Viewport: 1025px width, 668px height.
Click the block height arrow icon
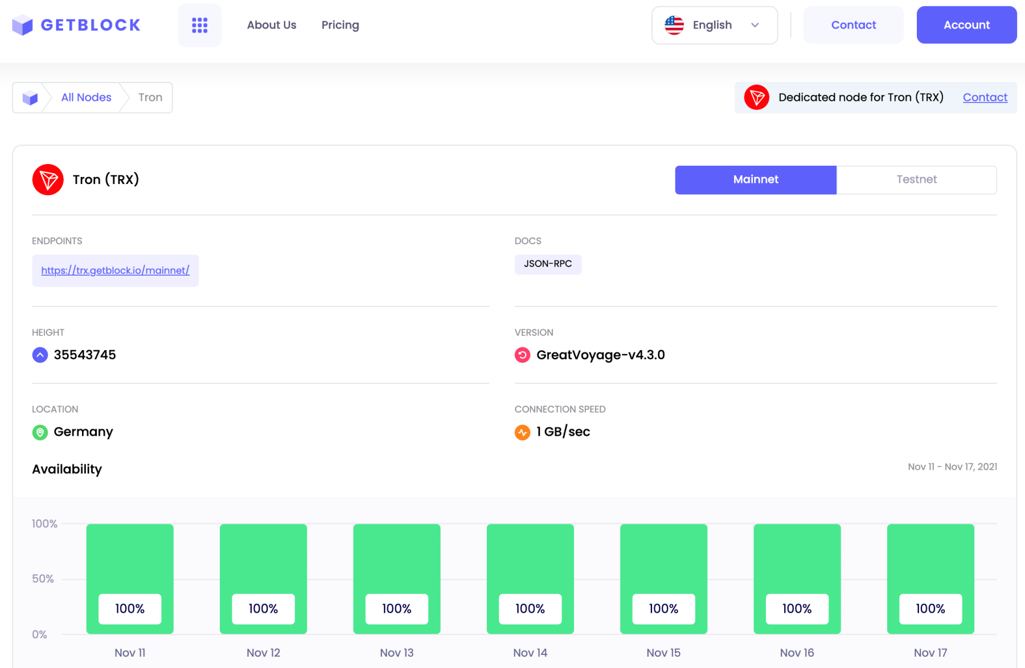click(39, 354)
